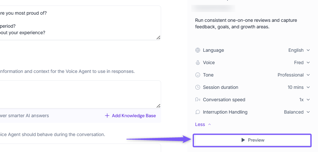
Task: Open the Tone dropdown showing Professional
Action: (x=293, y=75)
